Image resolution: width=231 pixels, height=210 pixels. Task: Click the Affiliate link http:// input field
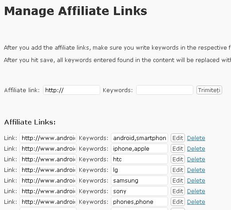(71, 90)
